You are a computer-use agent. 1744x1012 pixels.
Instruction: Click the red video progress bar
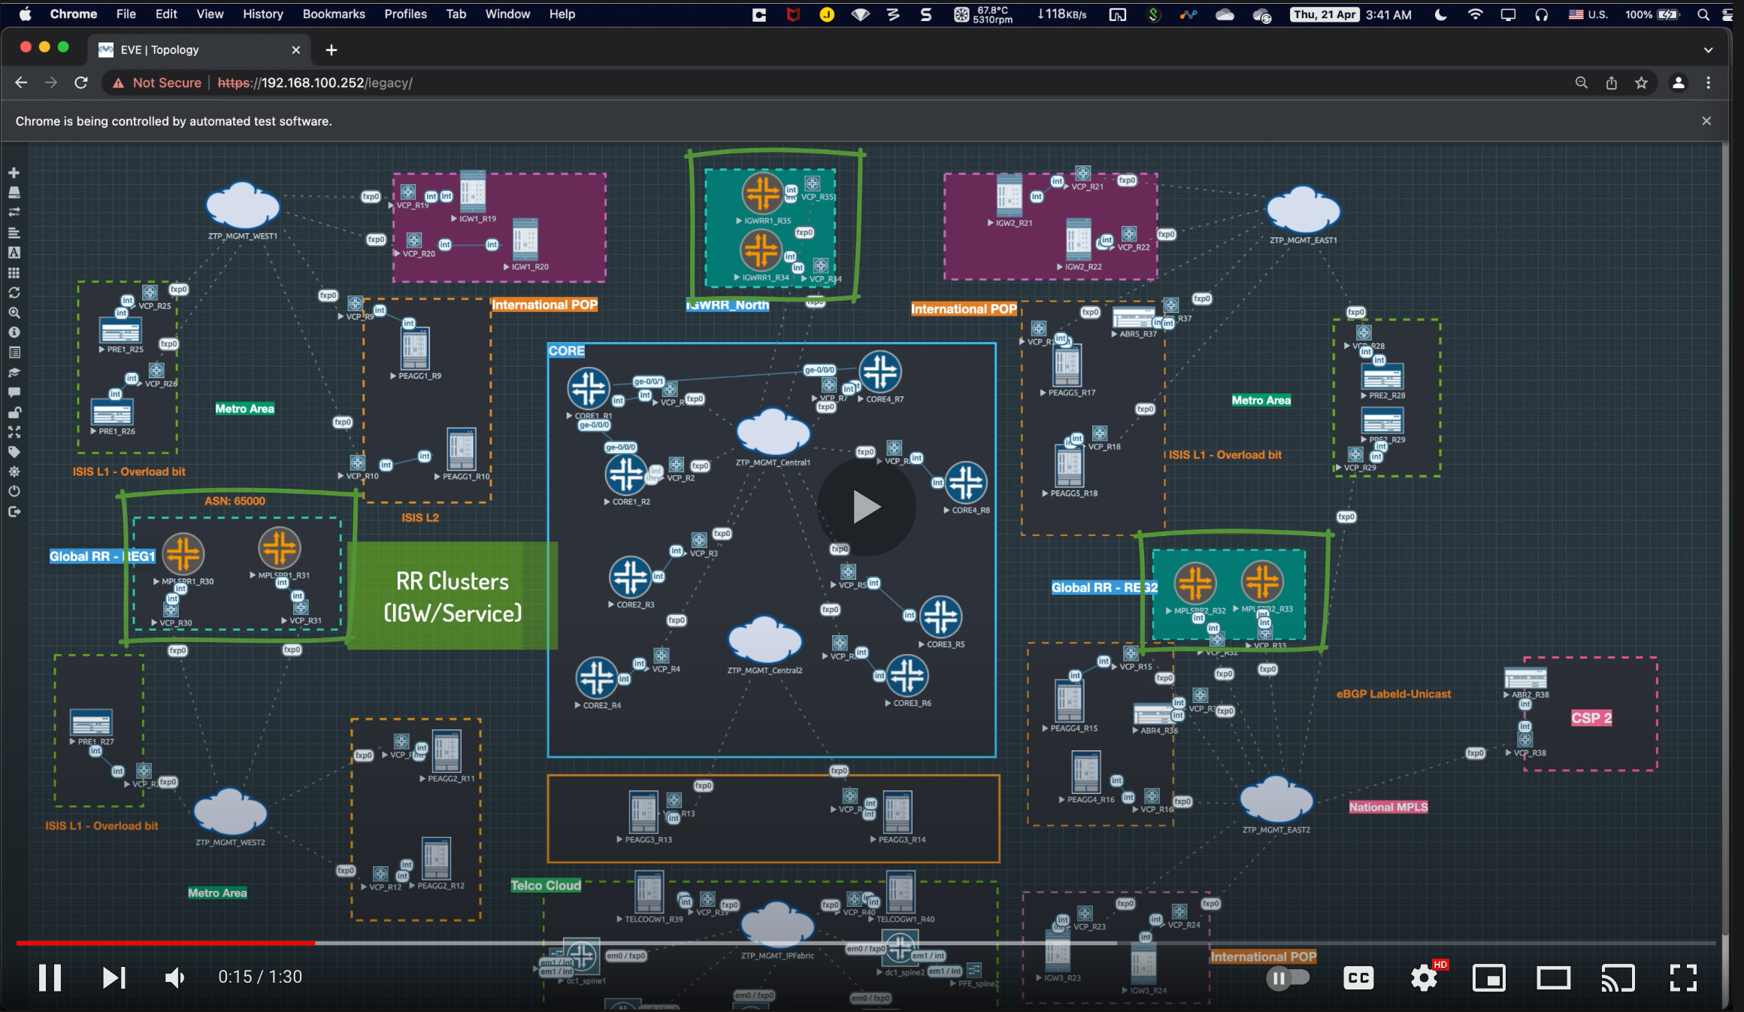[x=165, y=942]
